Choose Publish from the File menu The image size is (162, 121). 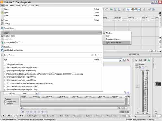click(x=52, y=47)
